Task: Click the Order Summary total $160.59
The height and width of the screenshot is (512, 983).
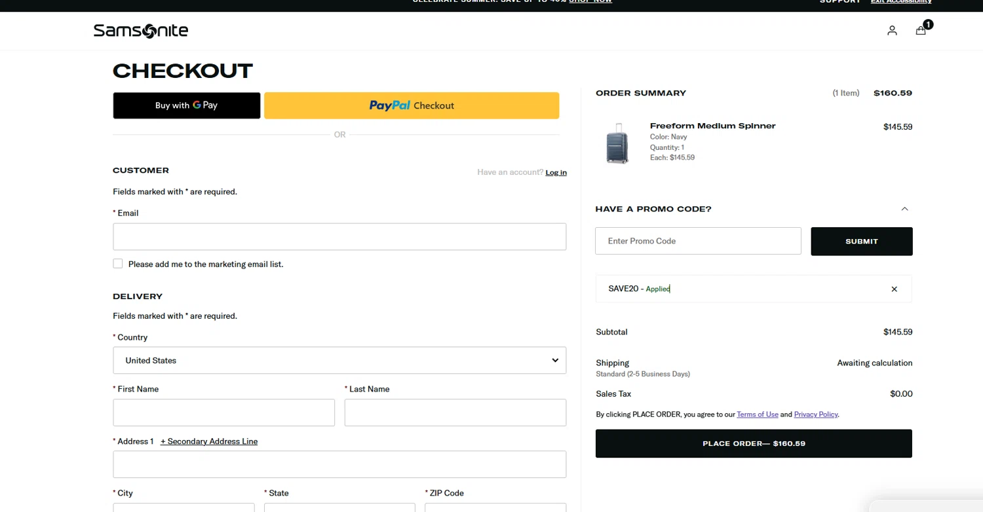Action: coord(893,93)
